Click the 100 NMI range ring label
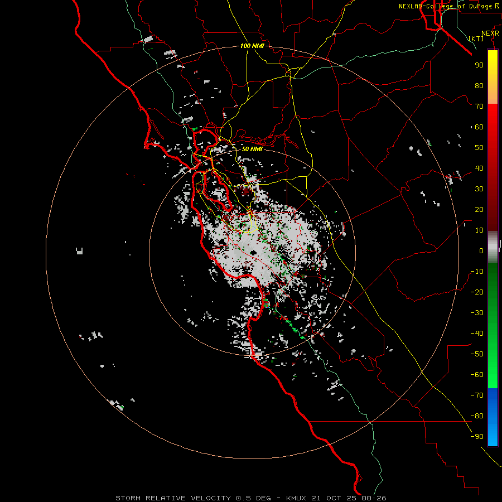 (252, 46)
